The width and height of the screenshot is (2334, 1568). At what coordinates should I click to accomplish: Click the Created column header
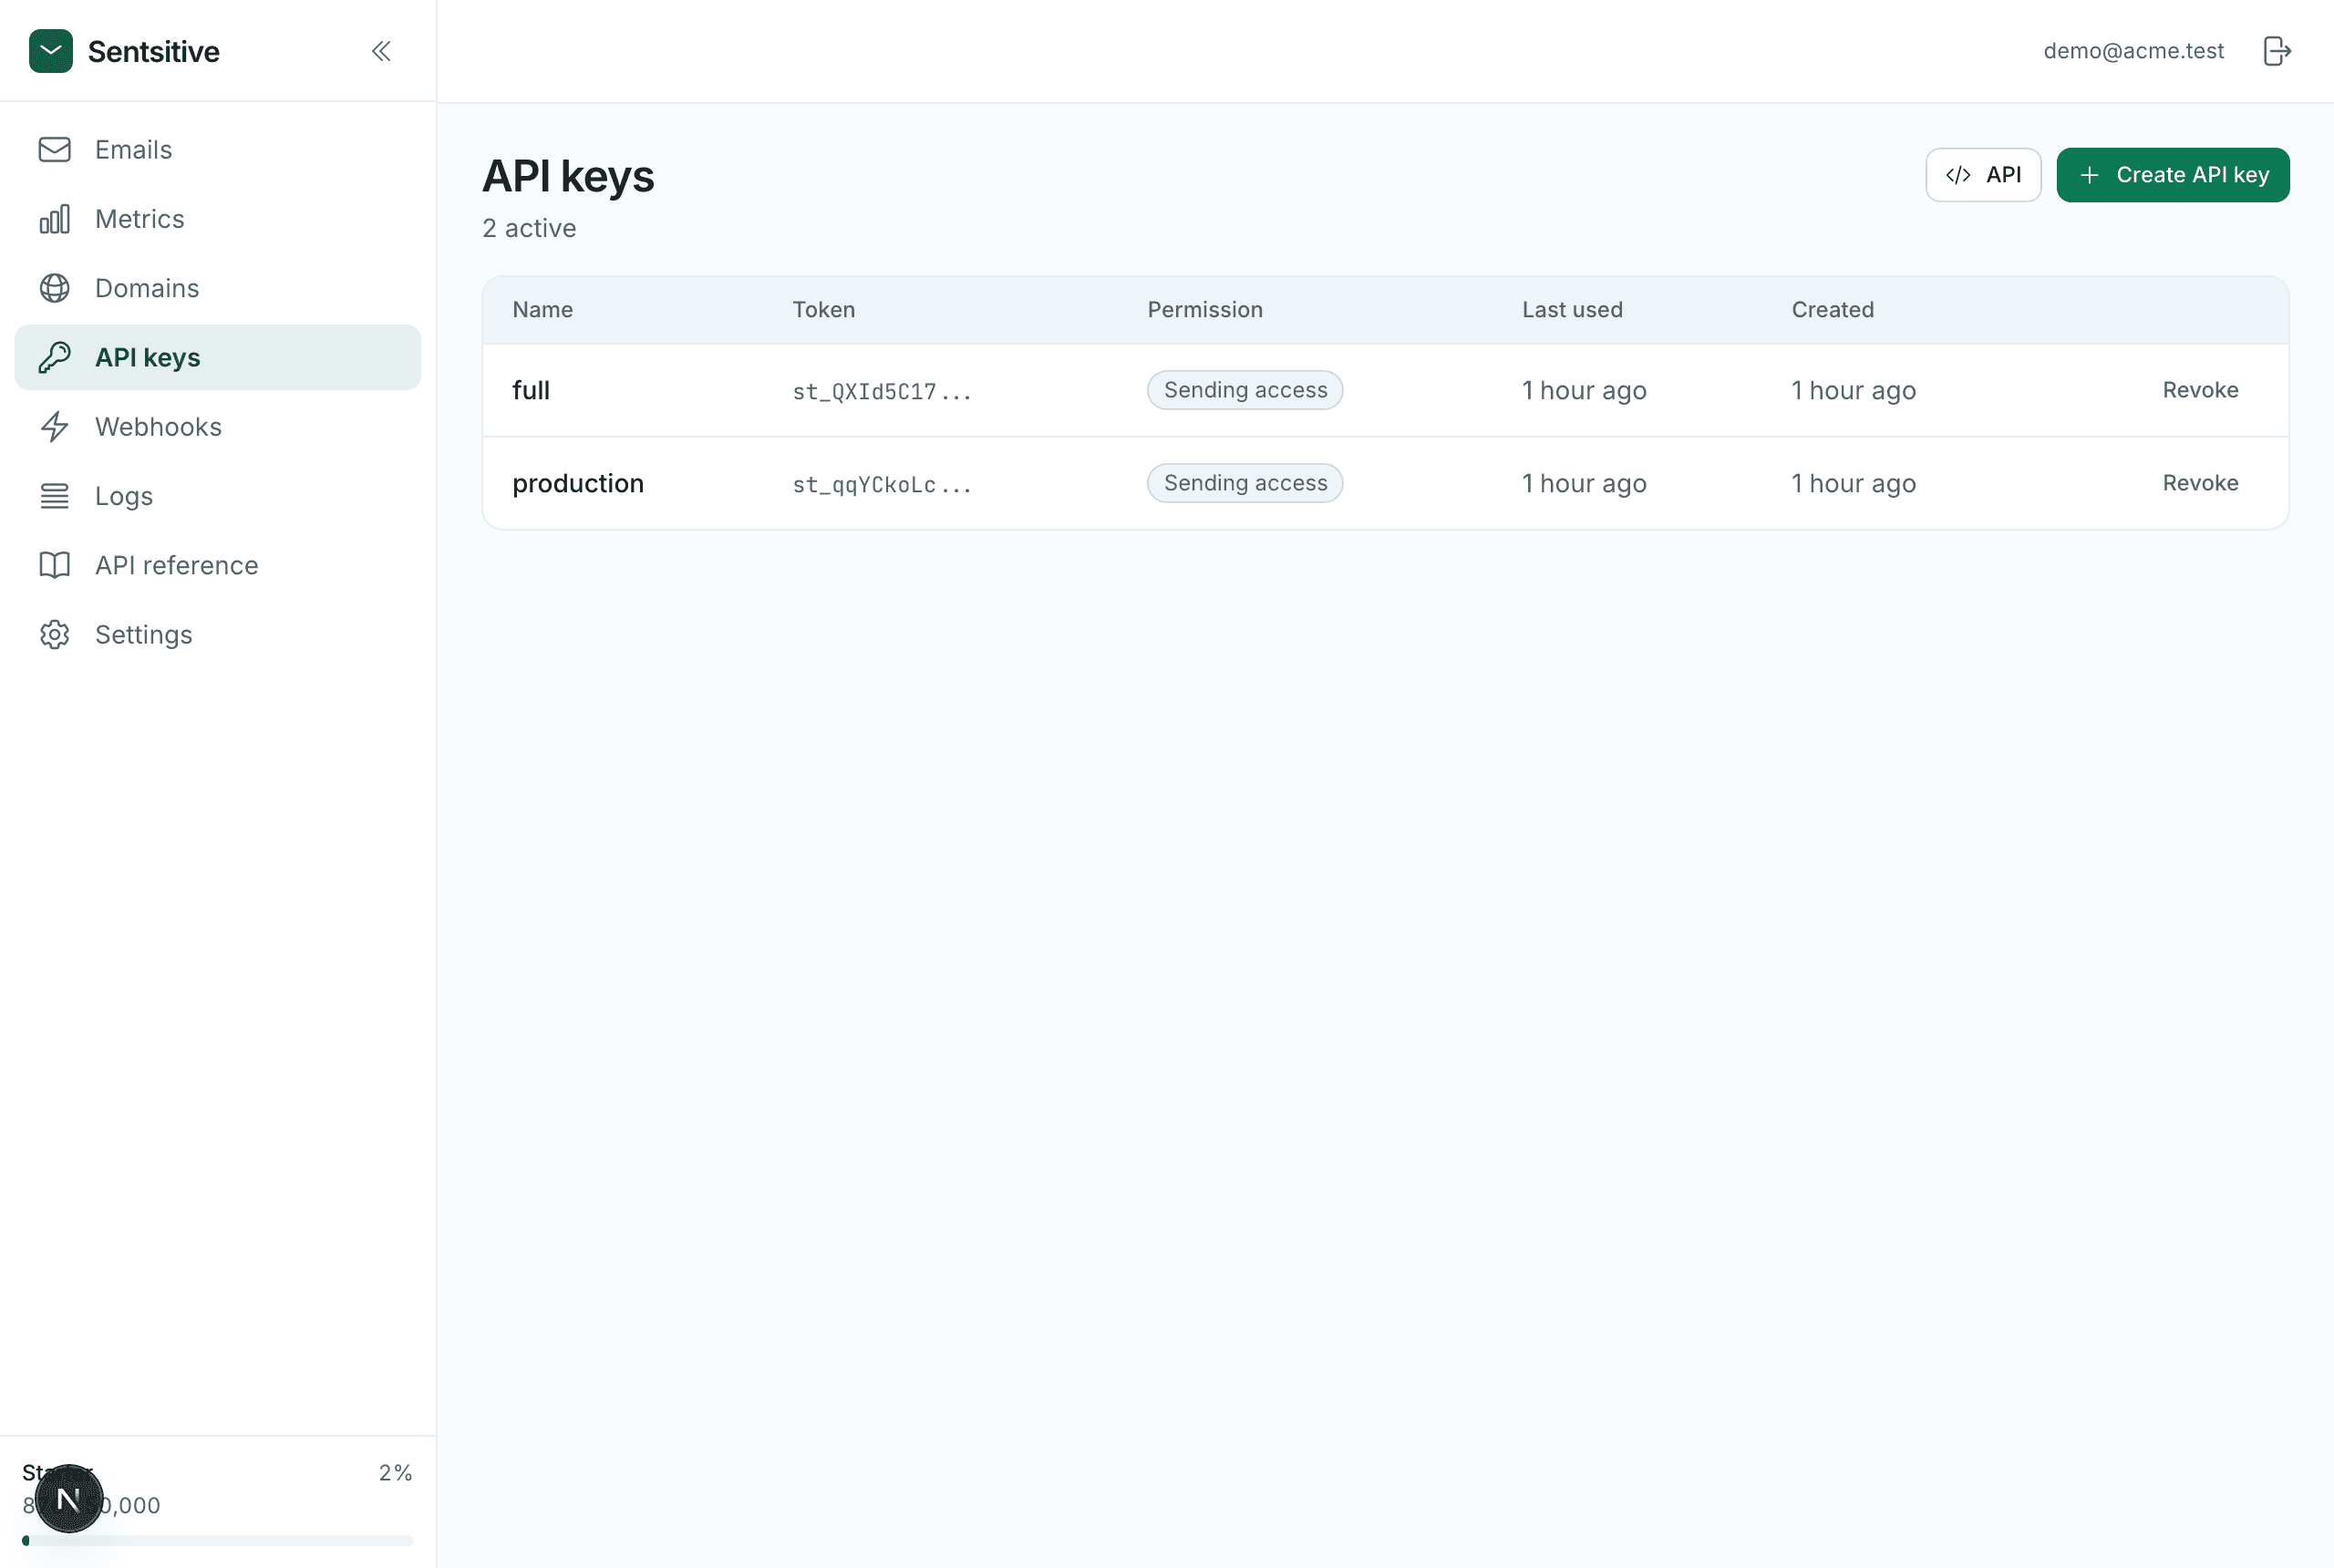pyautogui.click(x=1832, y=310)
